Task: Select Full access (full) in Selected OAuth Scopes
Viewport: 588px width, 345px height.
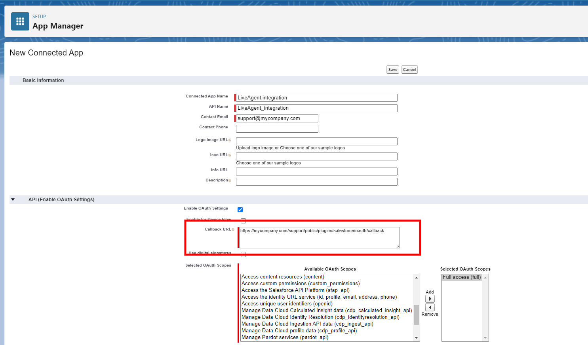Action: click(x=462, y=277)
